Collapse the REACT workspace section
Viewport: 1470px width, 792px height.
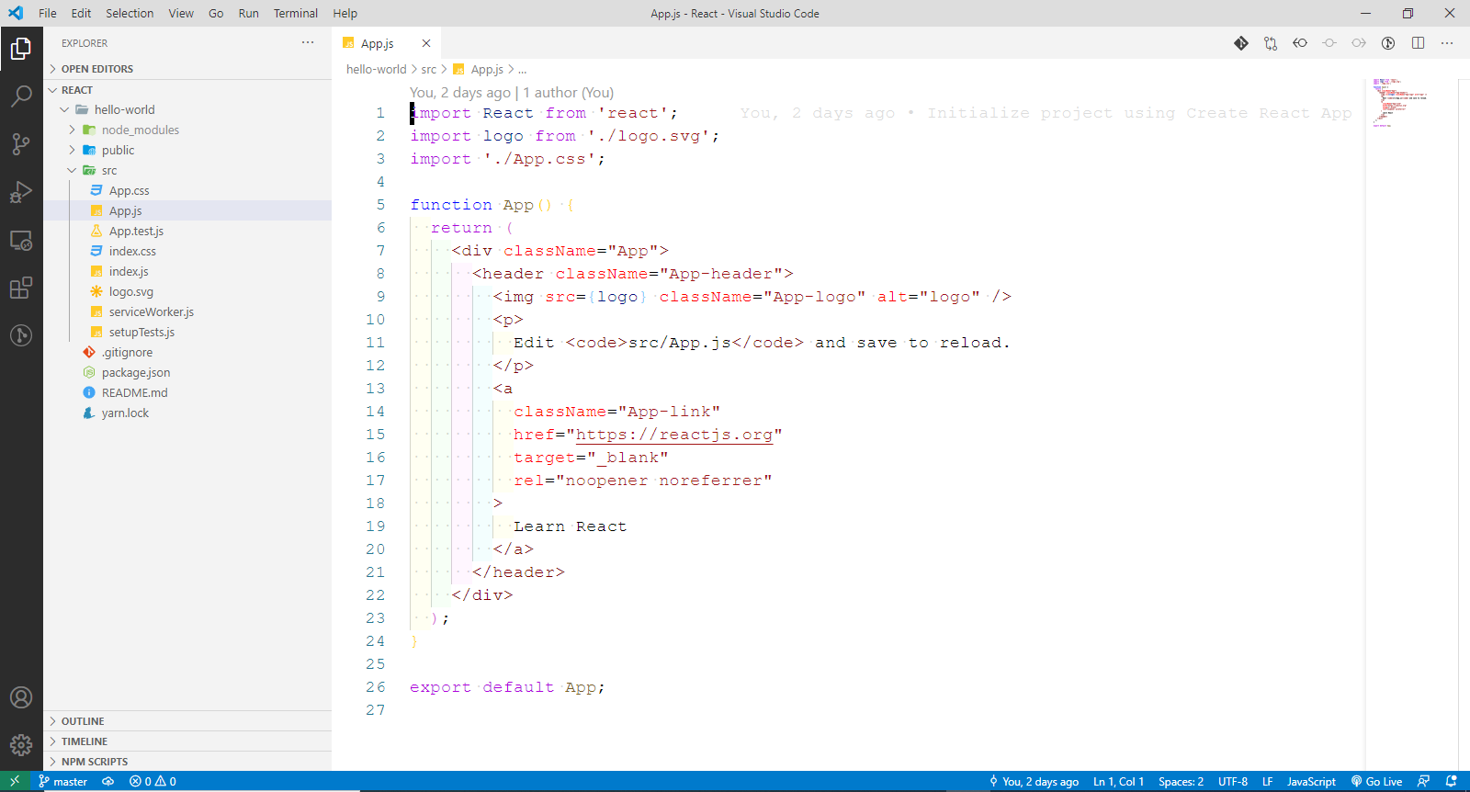[187, 90]
